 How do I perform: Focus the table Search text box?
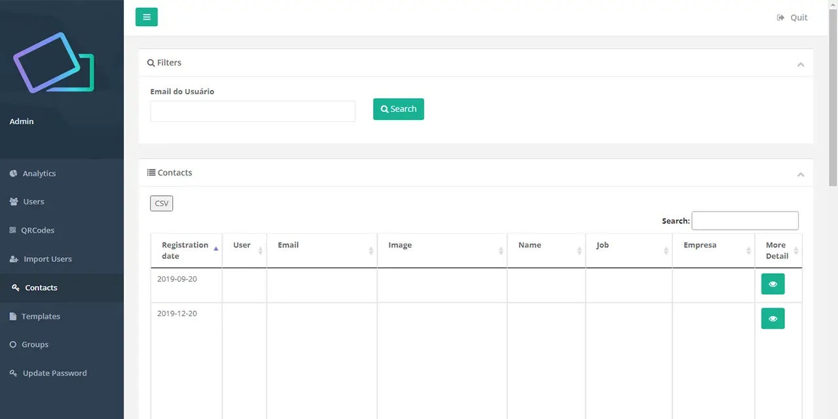[744, 221]
